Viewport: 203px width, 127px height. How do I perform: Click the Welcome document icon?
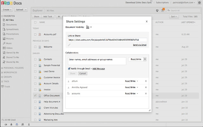pyautogui.click(x=40, y=47)
